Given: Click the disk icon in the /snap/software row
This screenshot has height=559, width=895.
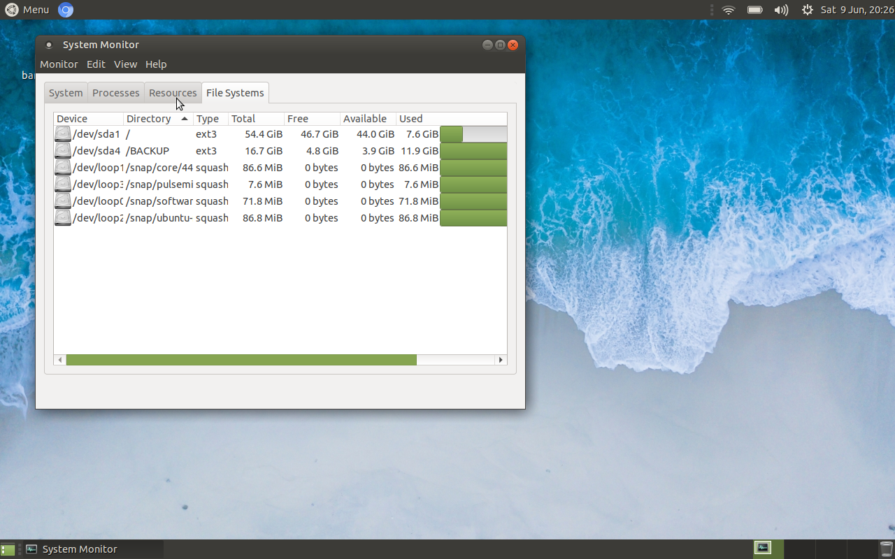Looking at the screenshot, I should 63,201.
